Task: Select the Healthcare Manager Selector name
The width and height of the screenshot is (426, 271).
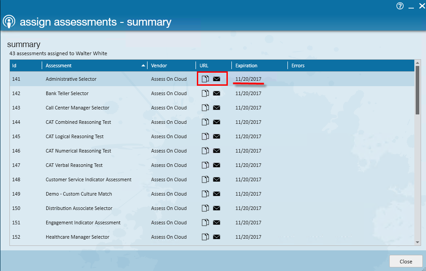Action: tap(78, 237)
